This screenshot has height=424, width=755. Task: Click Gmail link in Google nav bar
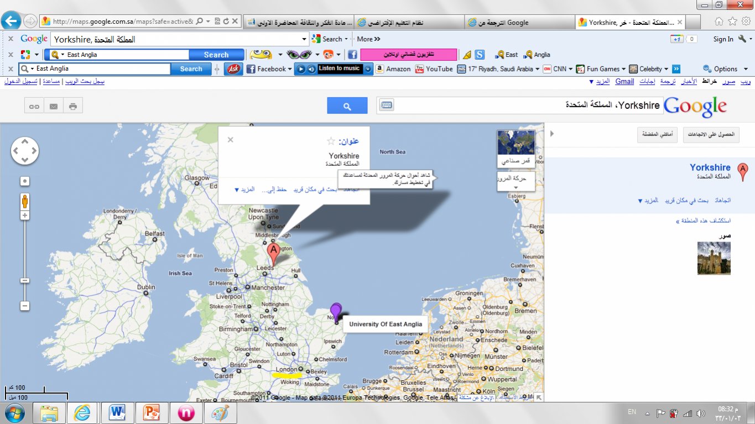624,81
